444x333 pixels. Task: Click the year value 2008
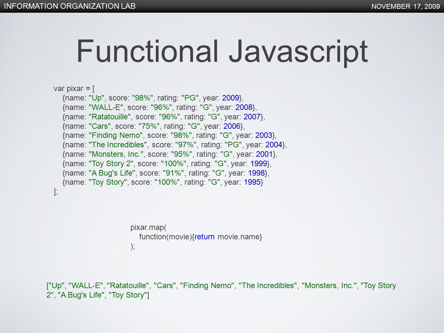tap(244, 107)
